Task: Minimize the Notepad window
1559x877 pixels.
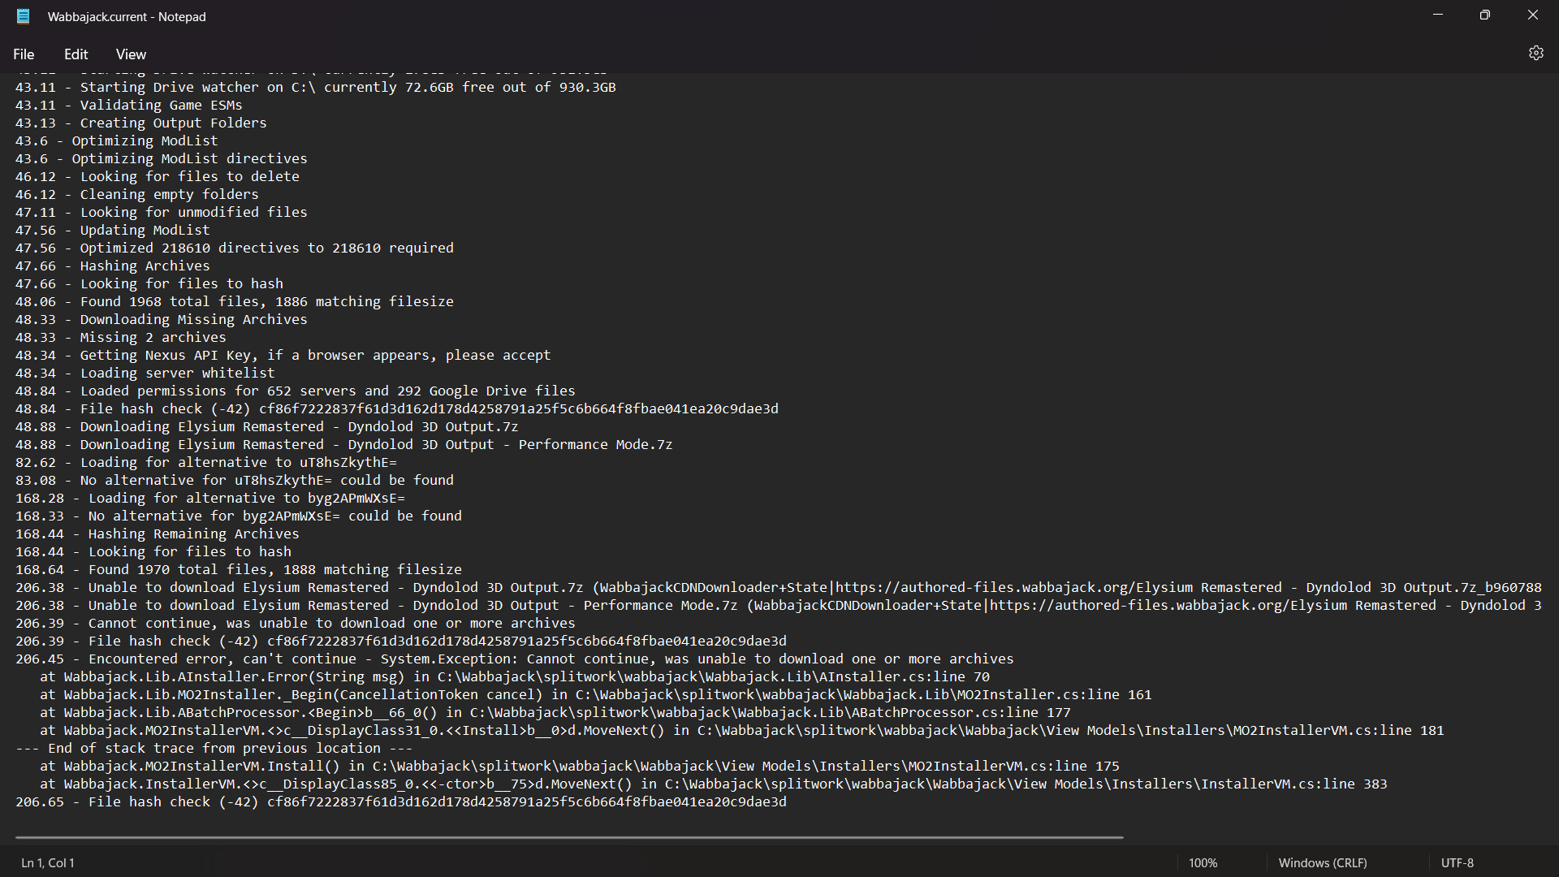Action: [1437, 15]
